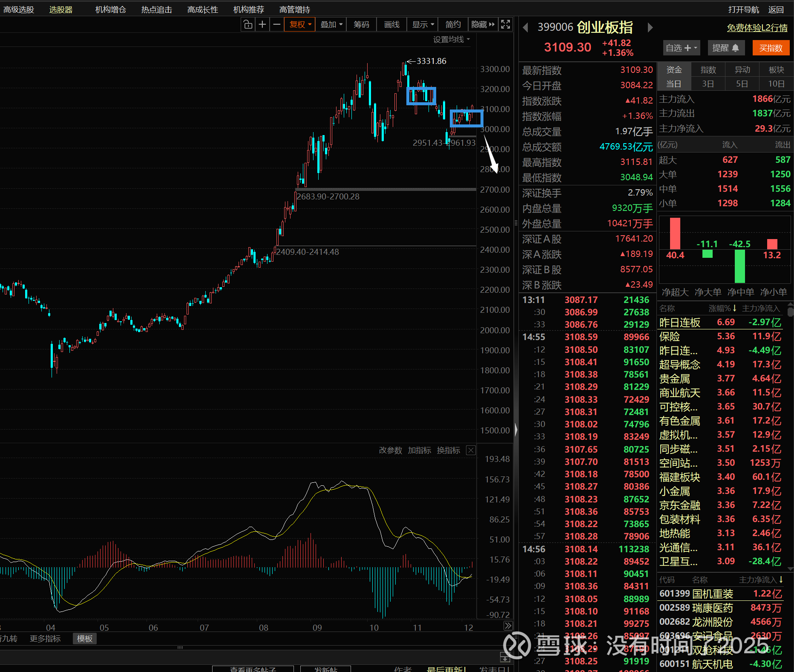Select 有色金属 sector row

[x=721, y=421]
